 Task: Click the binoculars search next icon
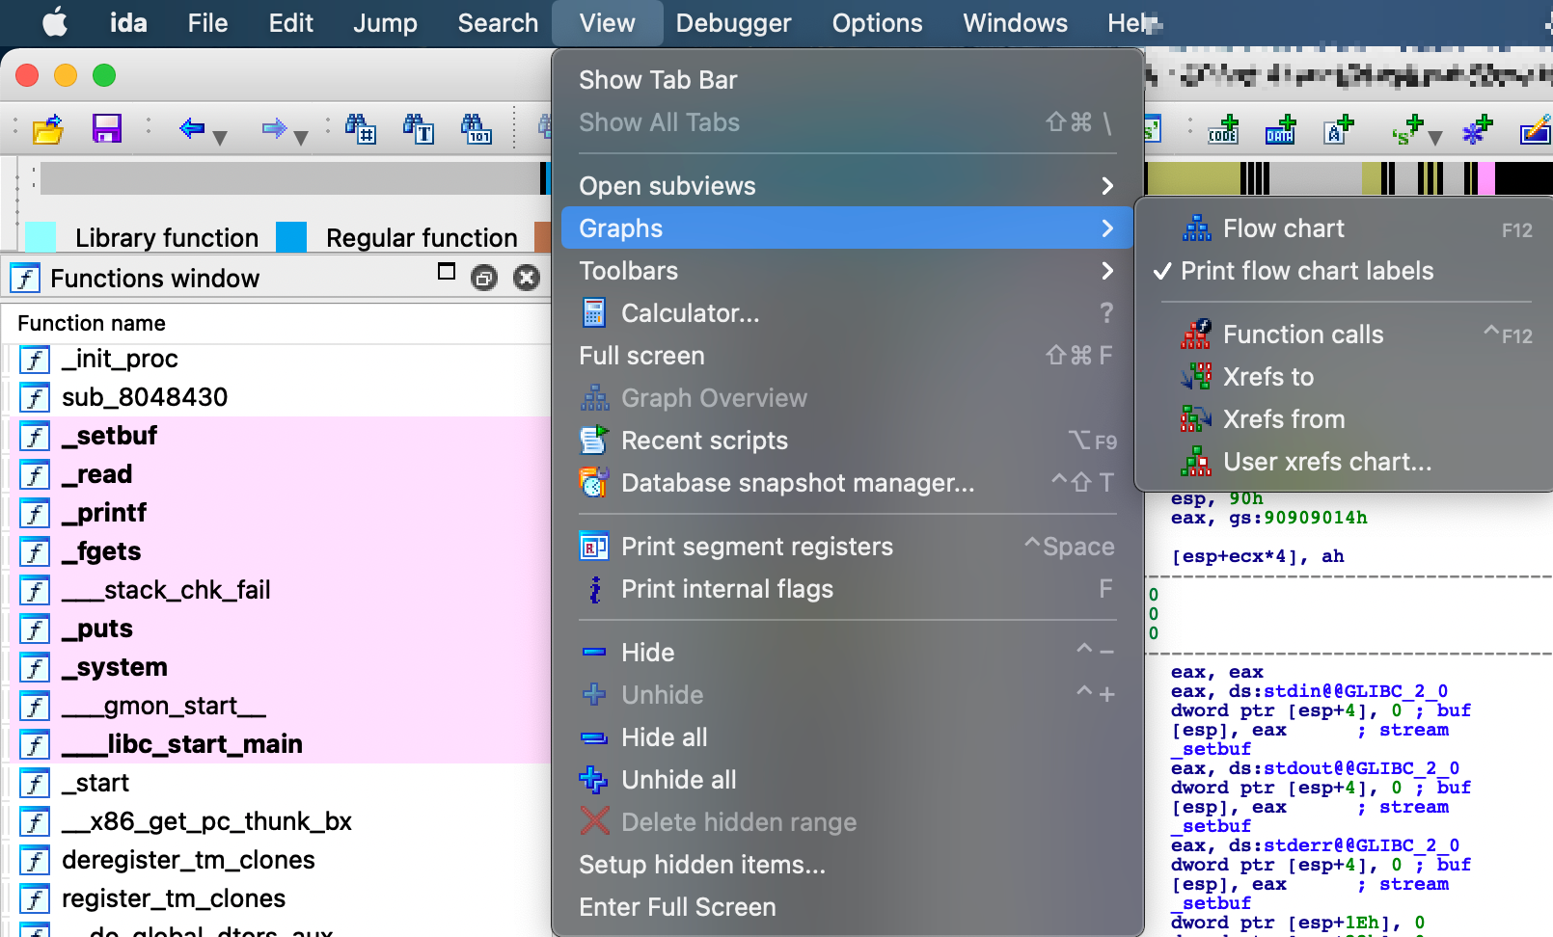361,128
